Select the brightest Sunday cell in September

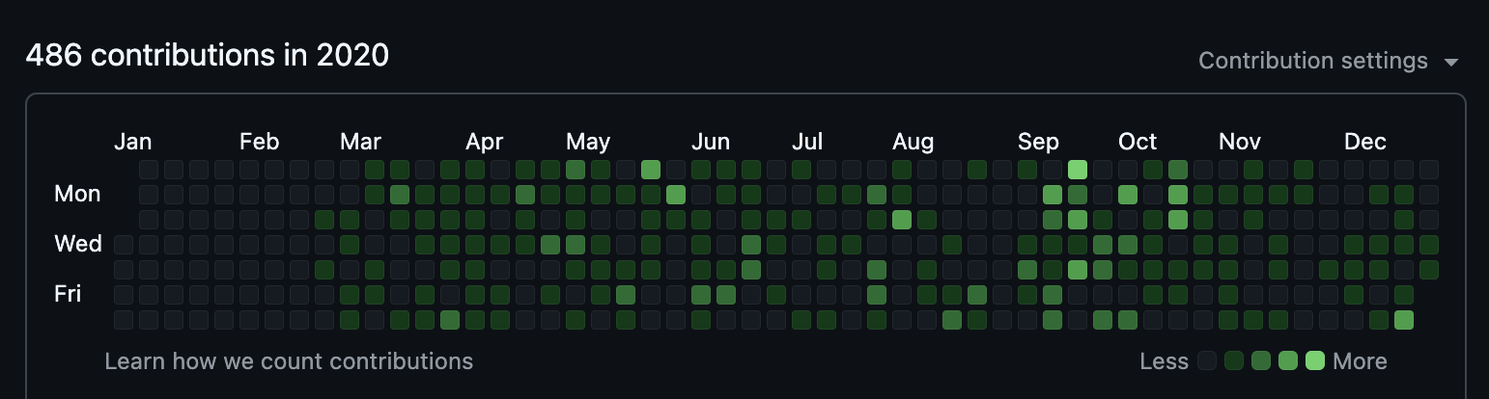pos(1078,169)
